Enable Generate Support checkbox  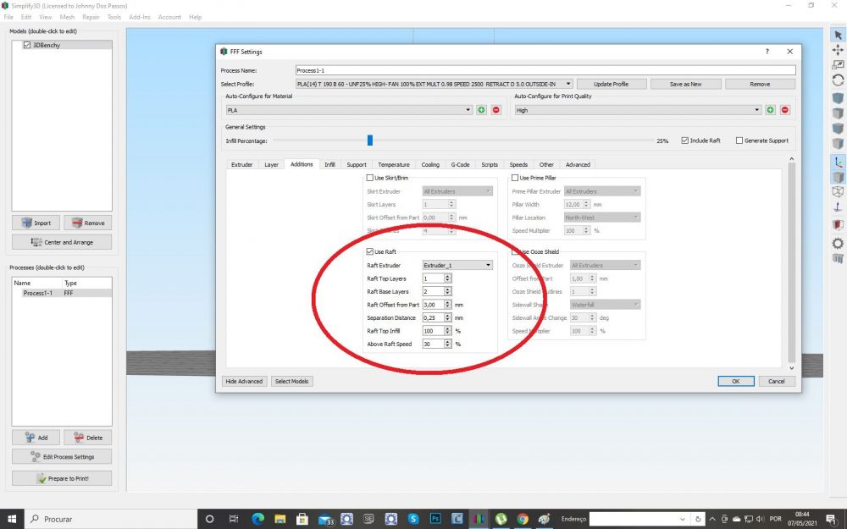(739, 141)
